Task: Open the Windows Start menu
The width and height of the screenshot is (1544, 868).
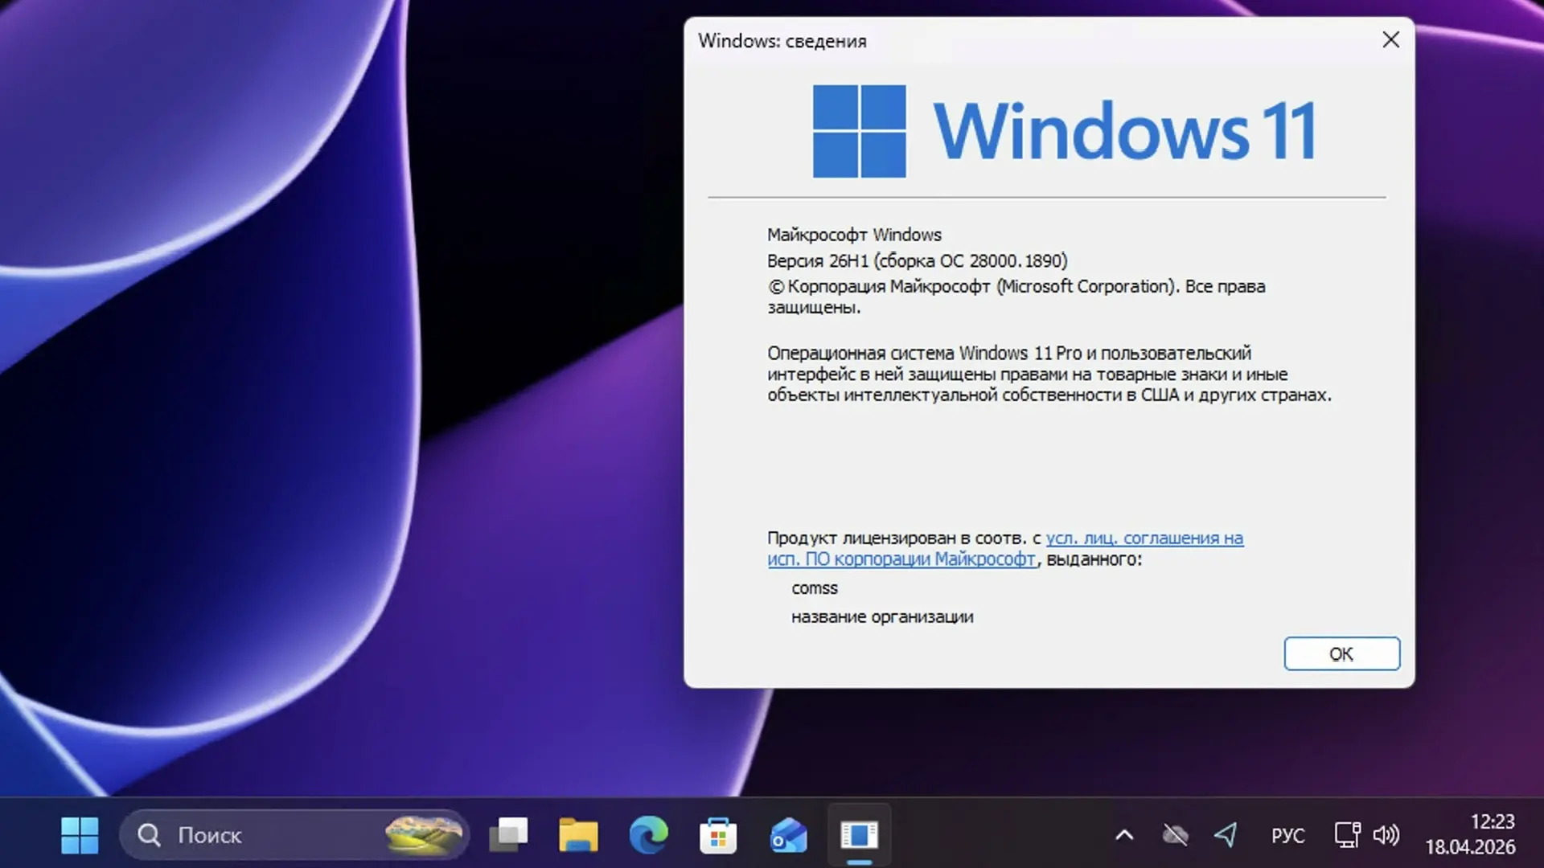Action: (80, 835)
